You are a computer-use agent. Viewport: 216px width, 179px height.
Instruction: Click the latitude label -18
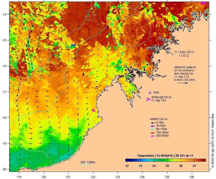(4, 118)
